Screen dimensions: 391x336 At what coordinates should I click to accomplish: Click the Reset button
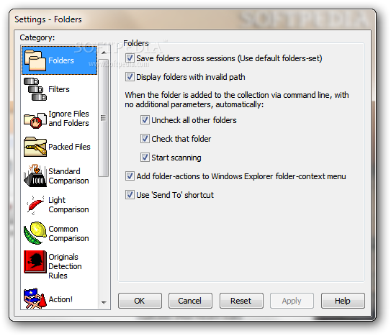241,301
